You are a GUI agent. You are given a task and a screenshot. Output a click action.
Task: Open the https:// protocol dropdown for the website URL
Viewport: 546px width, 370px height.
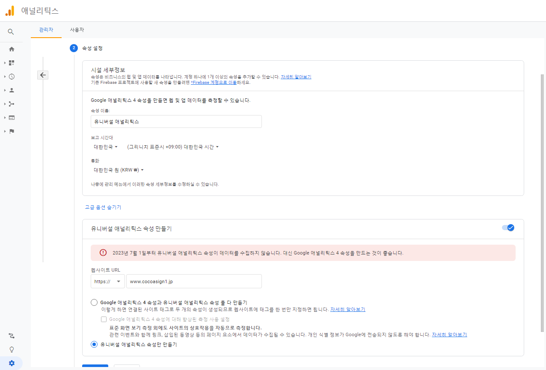[x=107, y=281]
